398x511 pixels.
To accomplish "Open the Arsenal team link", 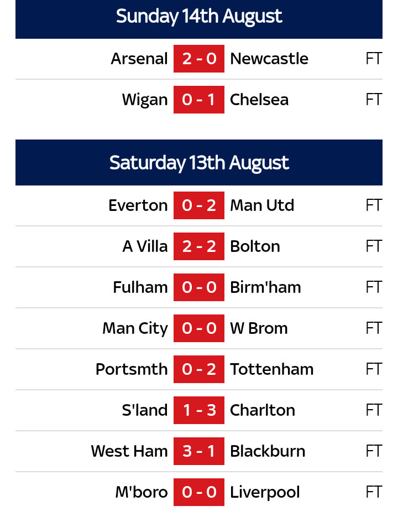I will pyautogui.click(x=139, y=59).
